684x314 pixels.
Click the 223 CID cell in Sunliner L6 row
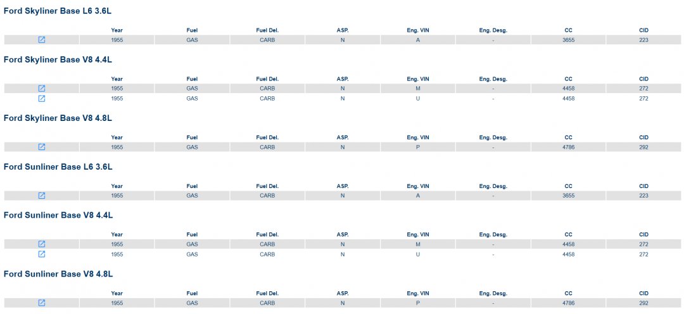pyautogui.click(x=643, y=196)
